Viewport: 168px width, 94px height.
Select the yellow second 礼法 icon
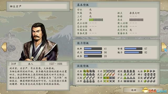pos(148,71)
